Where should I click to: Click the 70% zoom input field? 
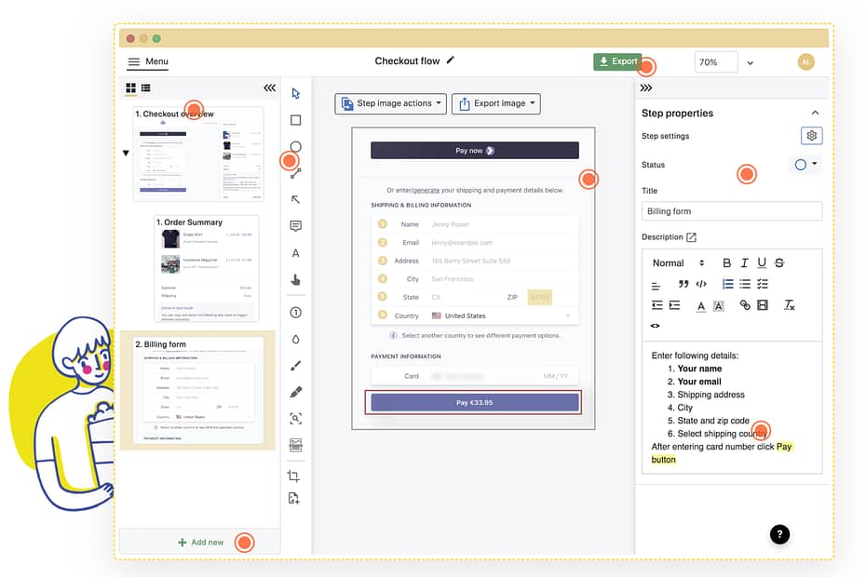[x=716, y=61]
